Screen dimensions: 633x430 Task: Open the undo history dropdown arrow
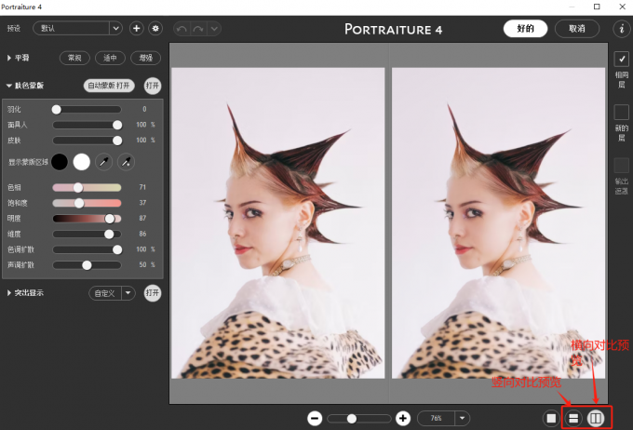pyautogui.click(x=214, y=29)
